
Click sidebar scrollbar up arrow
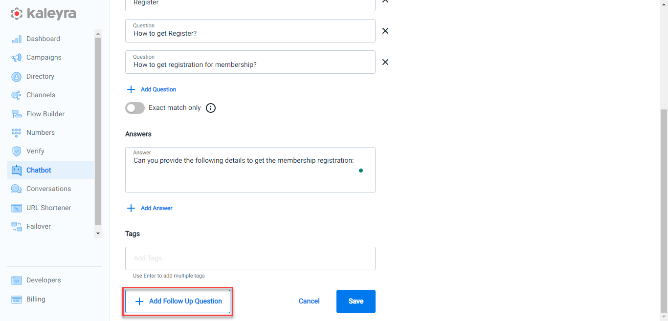(98, 34)
